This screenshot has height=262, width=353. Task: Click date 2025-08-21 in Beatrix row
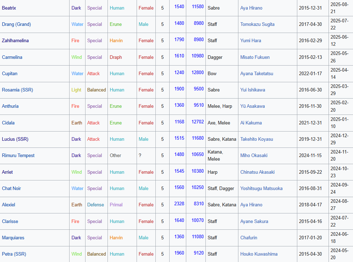pos(340,8)
